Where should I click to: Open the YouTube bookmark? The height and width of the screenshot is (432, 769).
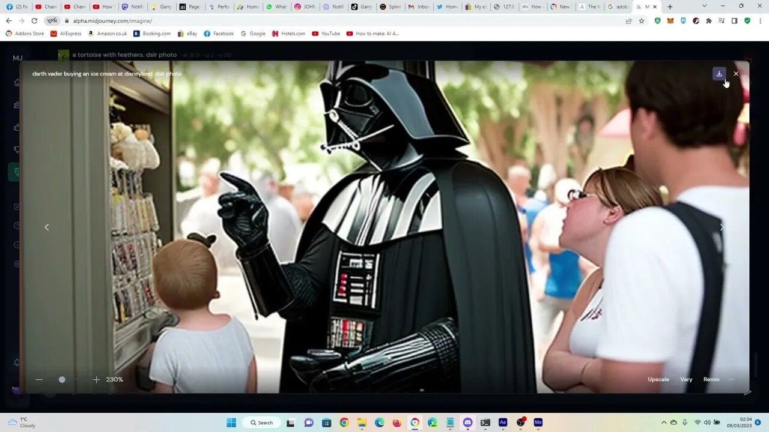pos(326,34)
